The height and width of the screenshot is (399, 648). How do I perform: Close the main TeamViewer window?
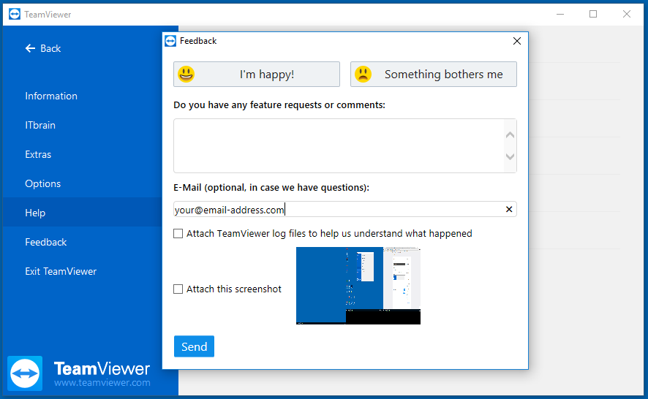tap(627, 14)
